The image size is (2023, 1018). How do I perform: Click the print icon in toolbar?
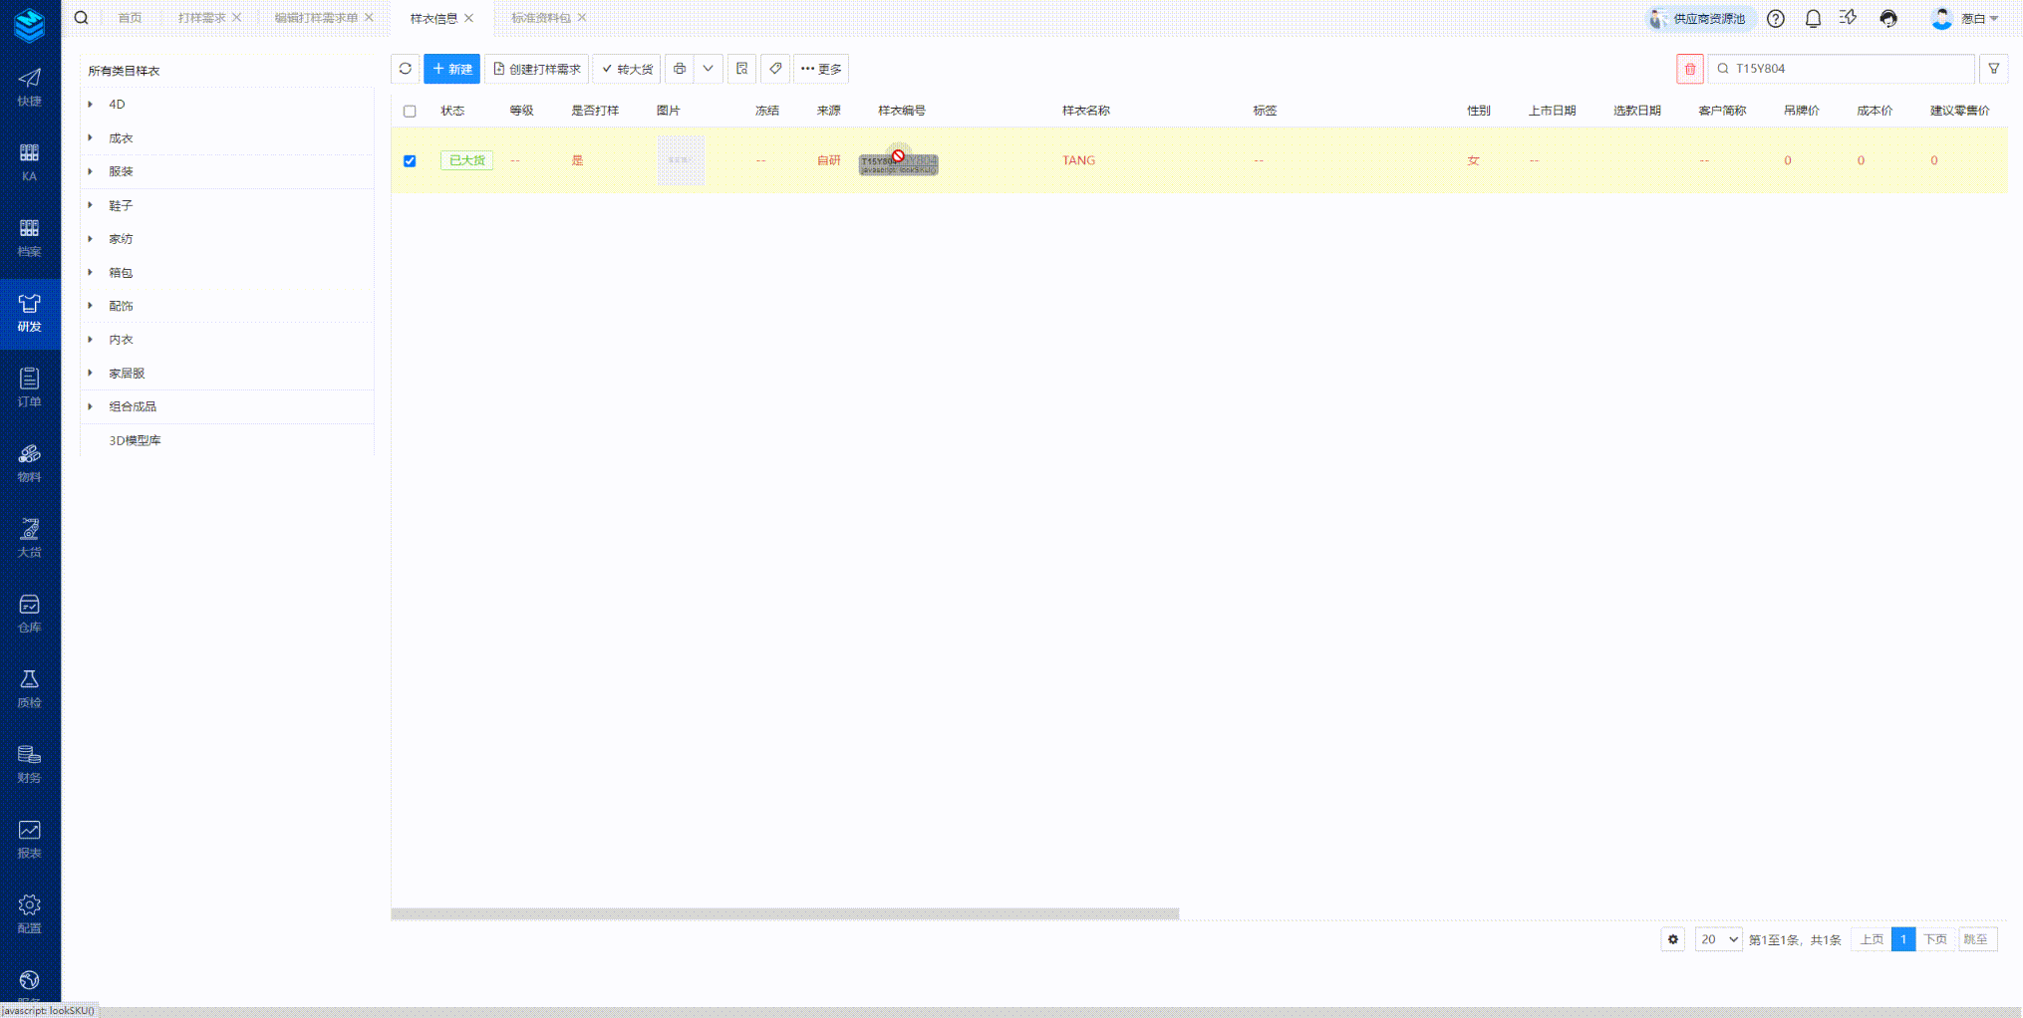pos(680,69)
